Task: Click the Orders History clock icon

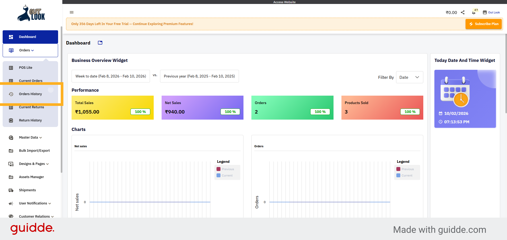Action: point(11,94)
